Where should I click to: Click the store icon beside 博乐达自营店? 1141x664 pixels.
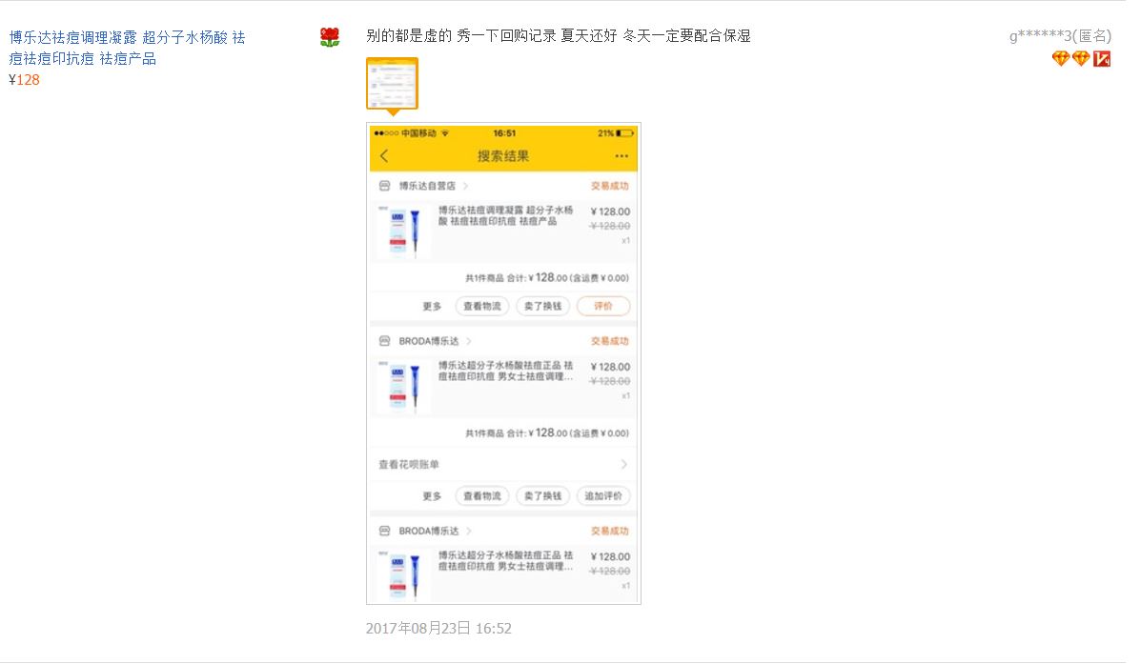(x=384, y=186)
